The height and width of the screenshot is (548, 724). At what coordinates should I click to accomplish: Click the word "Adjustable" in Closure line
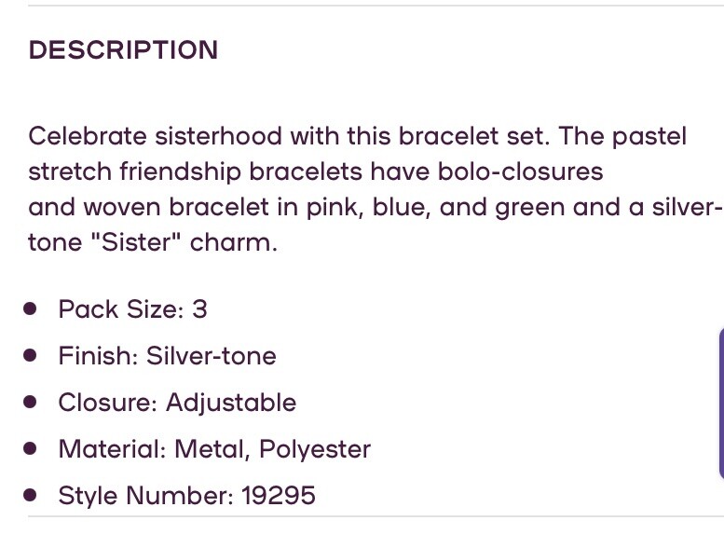point(231,402)
